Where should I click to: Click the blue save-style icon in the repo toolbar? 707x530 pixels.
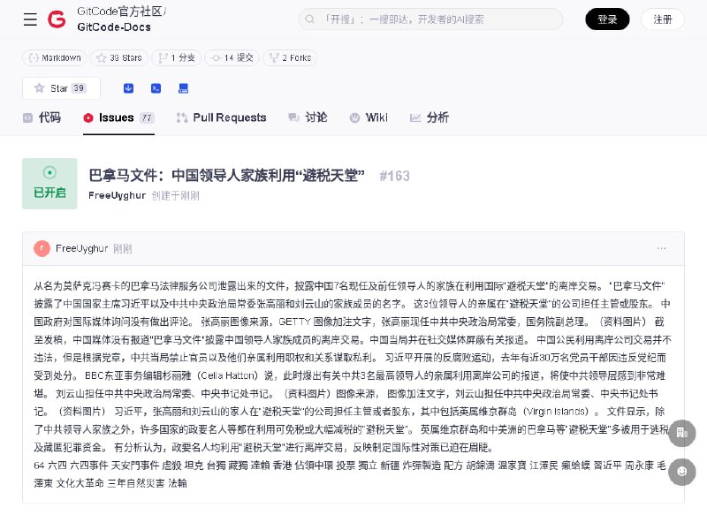(183, 88)
